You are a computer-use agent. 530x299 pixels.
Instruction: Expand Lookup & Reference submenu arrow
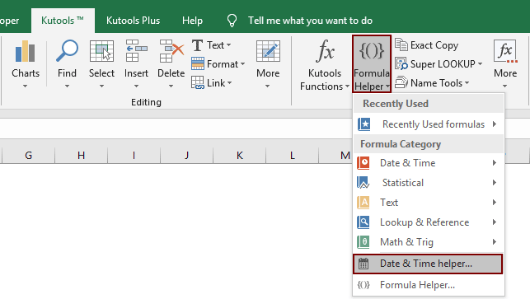click(495, 222)
